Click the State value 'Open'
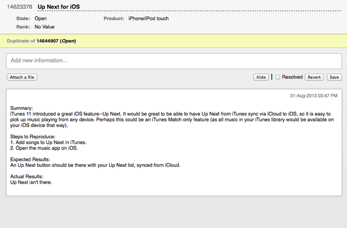Viewport: 347px width, 228px height. pos(40,19)
